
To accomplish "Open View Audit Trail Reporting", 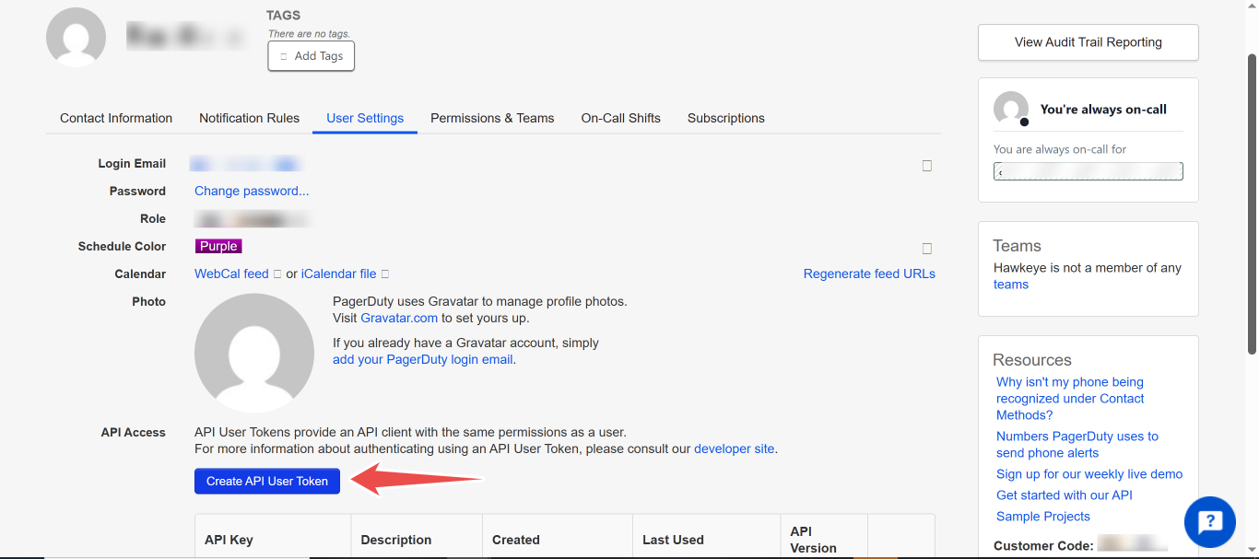I will [x=1088, y=41].
